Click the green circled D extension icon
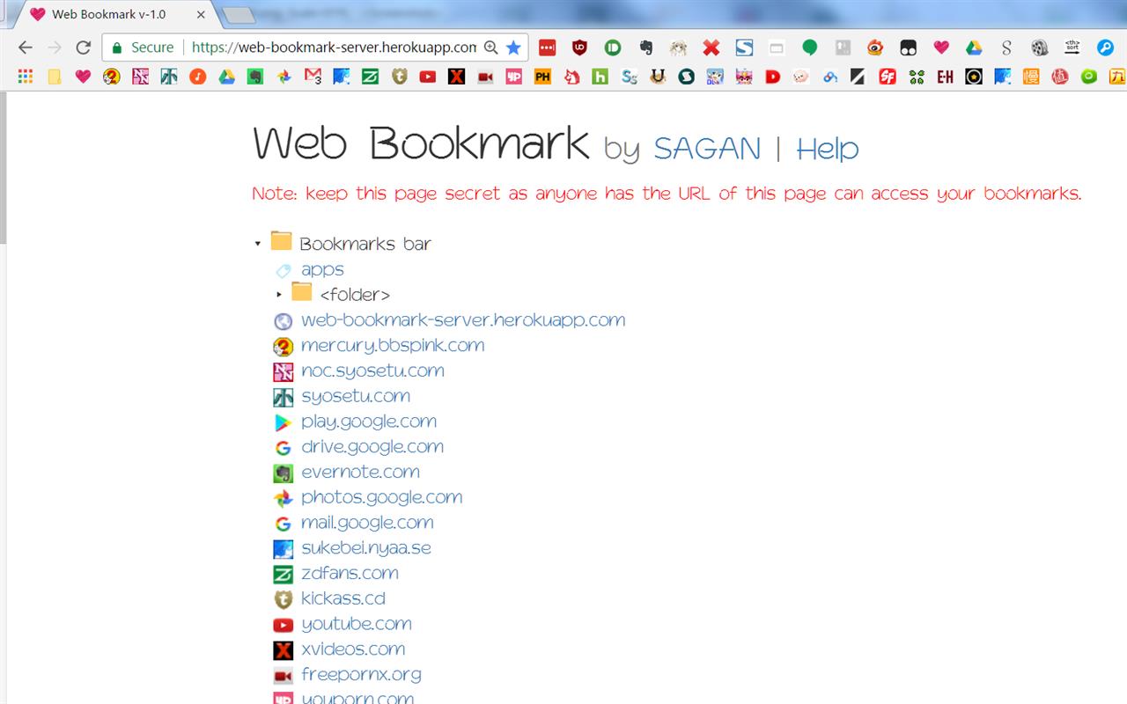This screenshot has height=704, width=1127. pos(613,48)
